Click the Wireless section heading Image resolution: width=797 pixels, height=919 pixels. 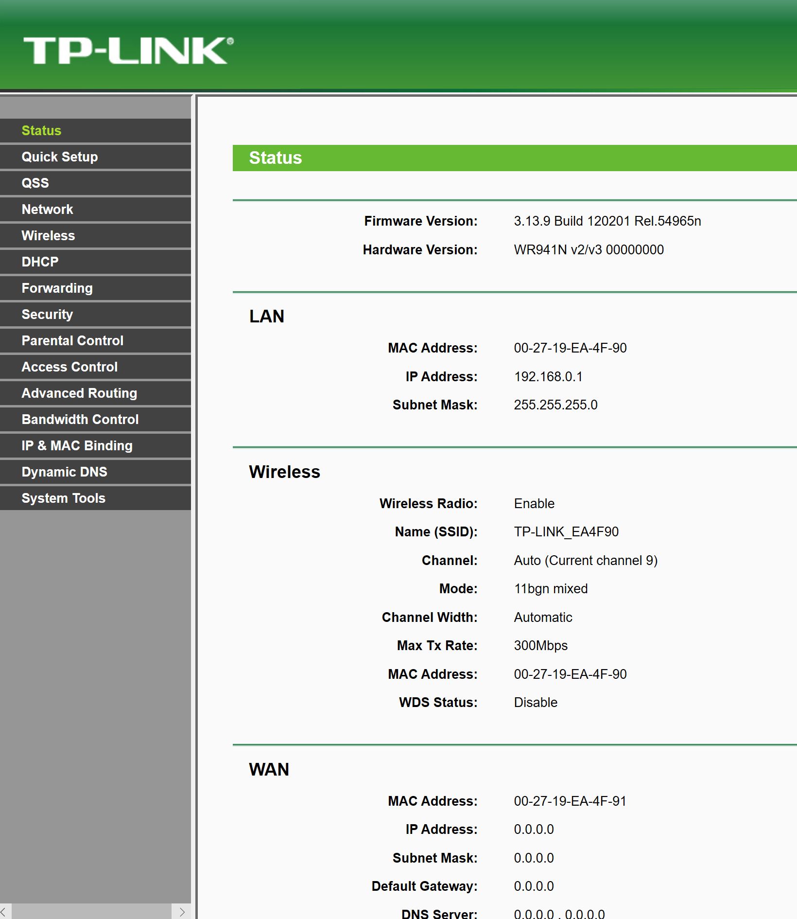coord(285,472)
